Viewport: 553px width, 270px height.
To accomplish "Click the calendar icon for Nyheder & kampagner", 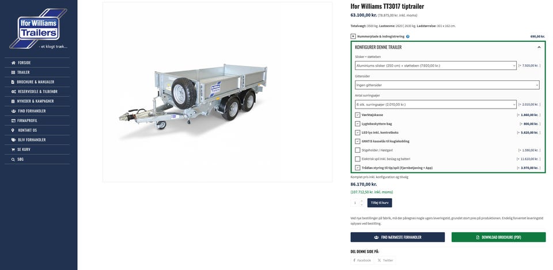I will coord(13,101).
